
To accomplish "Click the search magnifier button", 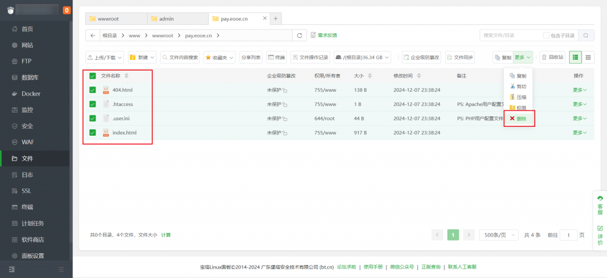I will click(x=586, y=36).
